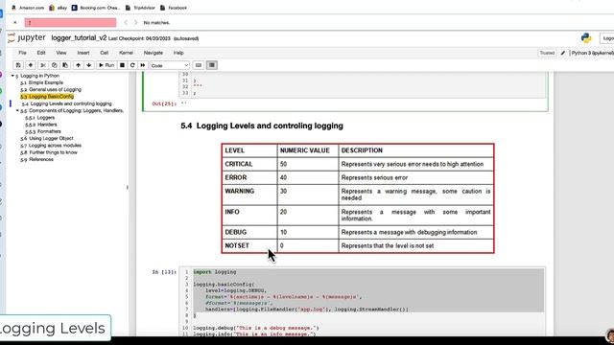Collapse the Logging in Python section
This screenshot has height=345, width=614.
click(12, 76)
